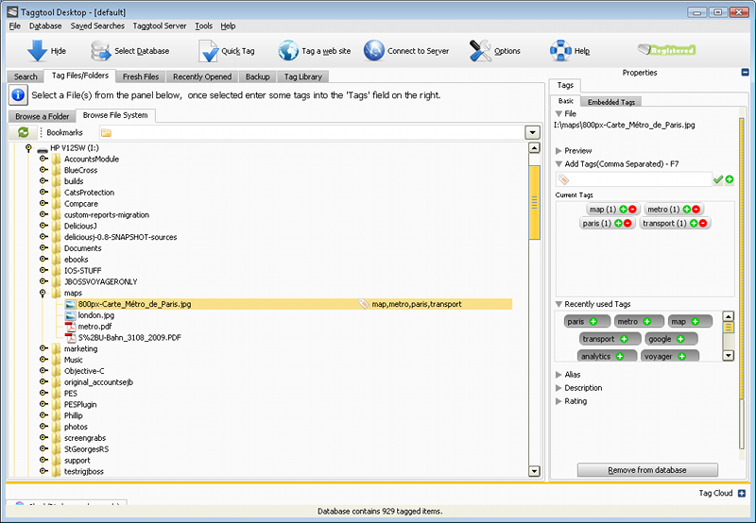Click green plus on current transport tag
Screen dimensions: 756x523
[x=694, y=223]
